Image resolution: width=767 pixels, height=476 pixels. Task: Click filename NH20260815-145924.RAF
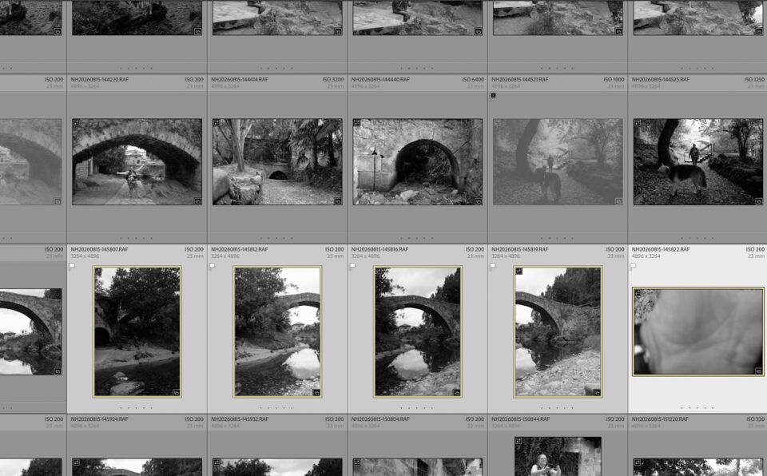click(x=100, y=419)
